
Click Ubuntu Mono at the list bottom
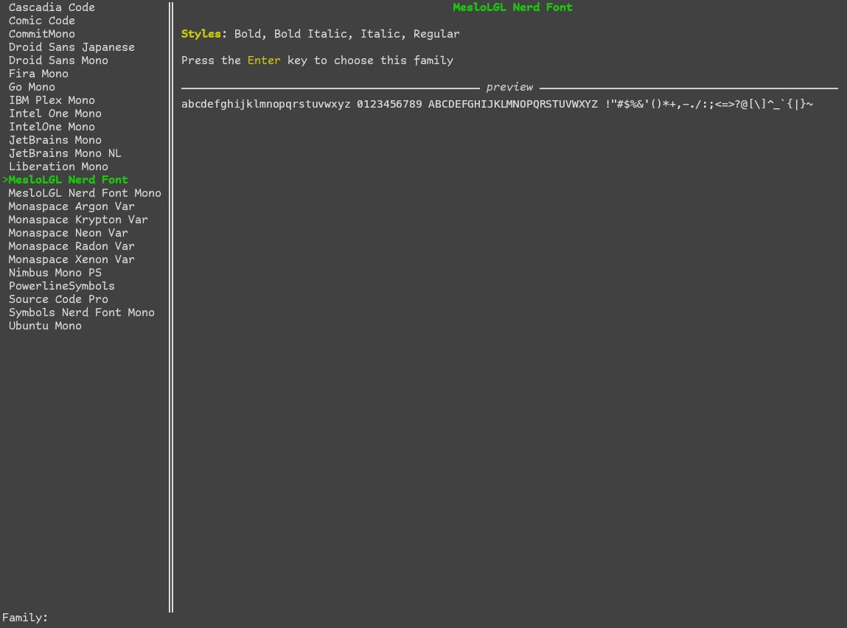[x=44, y=326]
